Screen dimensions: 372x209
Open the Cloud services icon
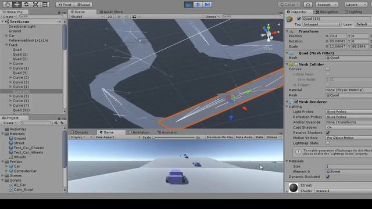pyautogui.click(x=307, y=5)
